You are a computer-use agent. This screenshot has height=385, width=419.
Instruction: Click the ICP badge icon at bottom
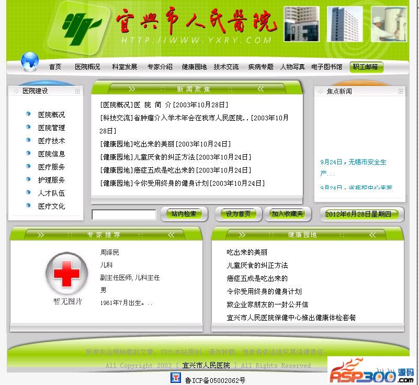click(x=176, y=378)
